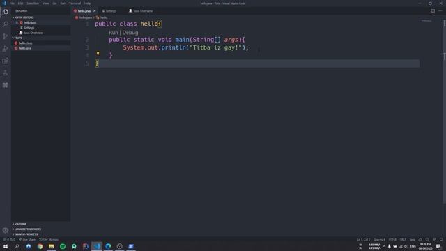Change end of line sequence CRLF
The width and height of the screenshot is (446, 251).
pos(403,240)
